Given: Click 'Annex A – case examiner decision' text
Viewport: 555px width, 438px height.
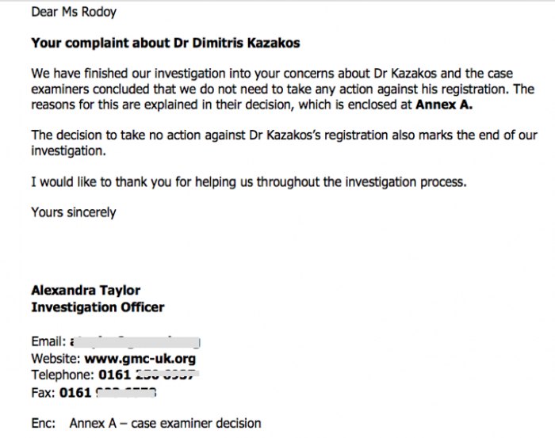Looking at the screenshot, I should 165,423.
